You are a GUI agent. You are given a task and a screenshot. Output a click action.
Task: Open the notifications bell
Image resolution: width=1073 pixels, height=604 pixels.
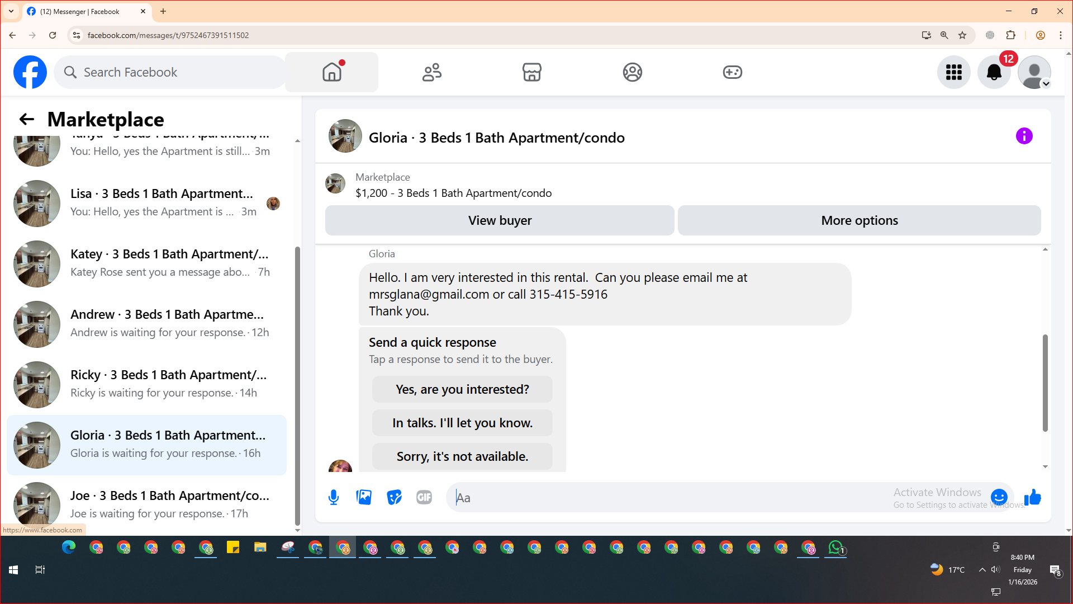(994, 72)
